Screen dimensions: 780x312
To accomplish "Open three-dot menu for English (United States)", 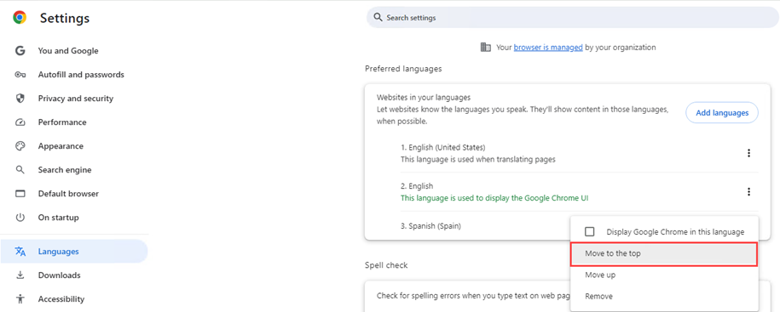I will (x=748, y=153).
